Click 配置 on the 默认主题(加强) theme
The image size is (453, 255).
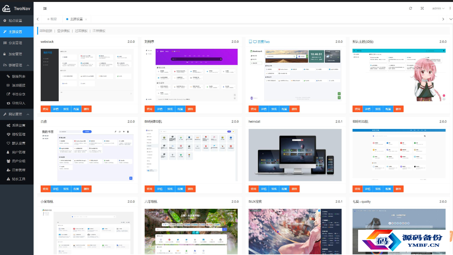click(x=388, y=109)
